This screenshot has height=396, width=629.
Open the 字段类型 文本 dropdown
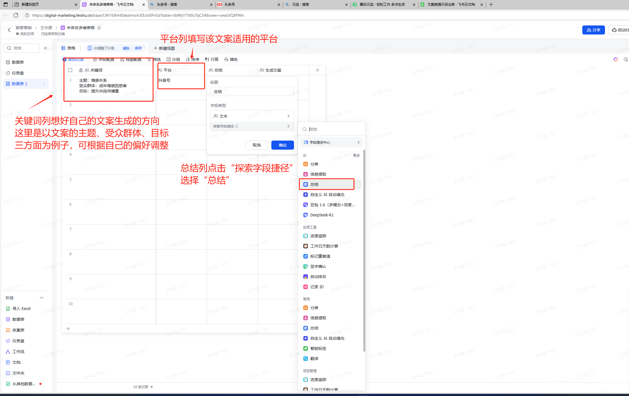click(x=252, y=116)
